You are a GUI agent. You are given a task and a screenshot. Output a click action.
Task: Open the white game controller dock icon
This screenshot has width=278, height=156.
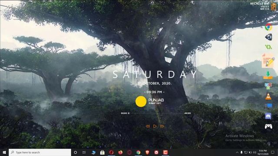[x=268, y=126]
